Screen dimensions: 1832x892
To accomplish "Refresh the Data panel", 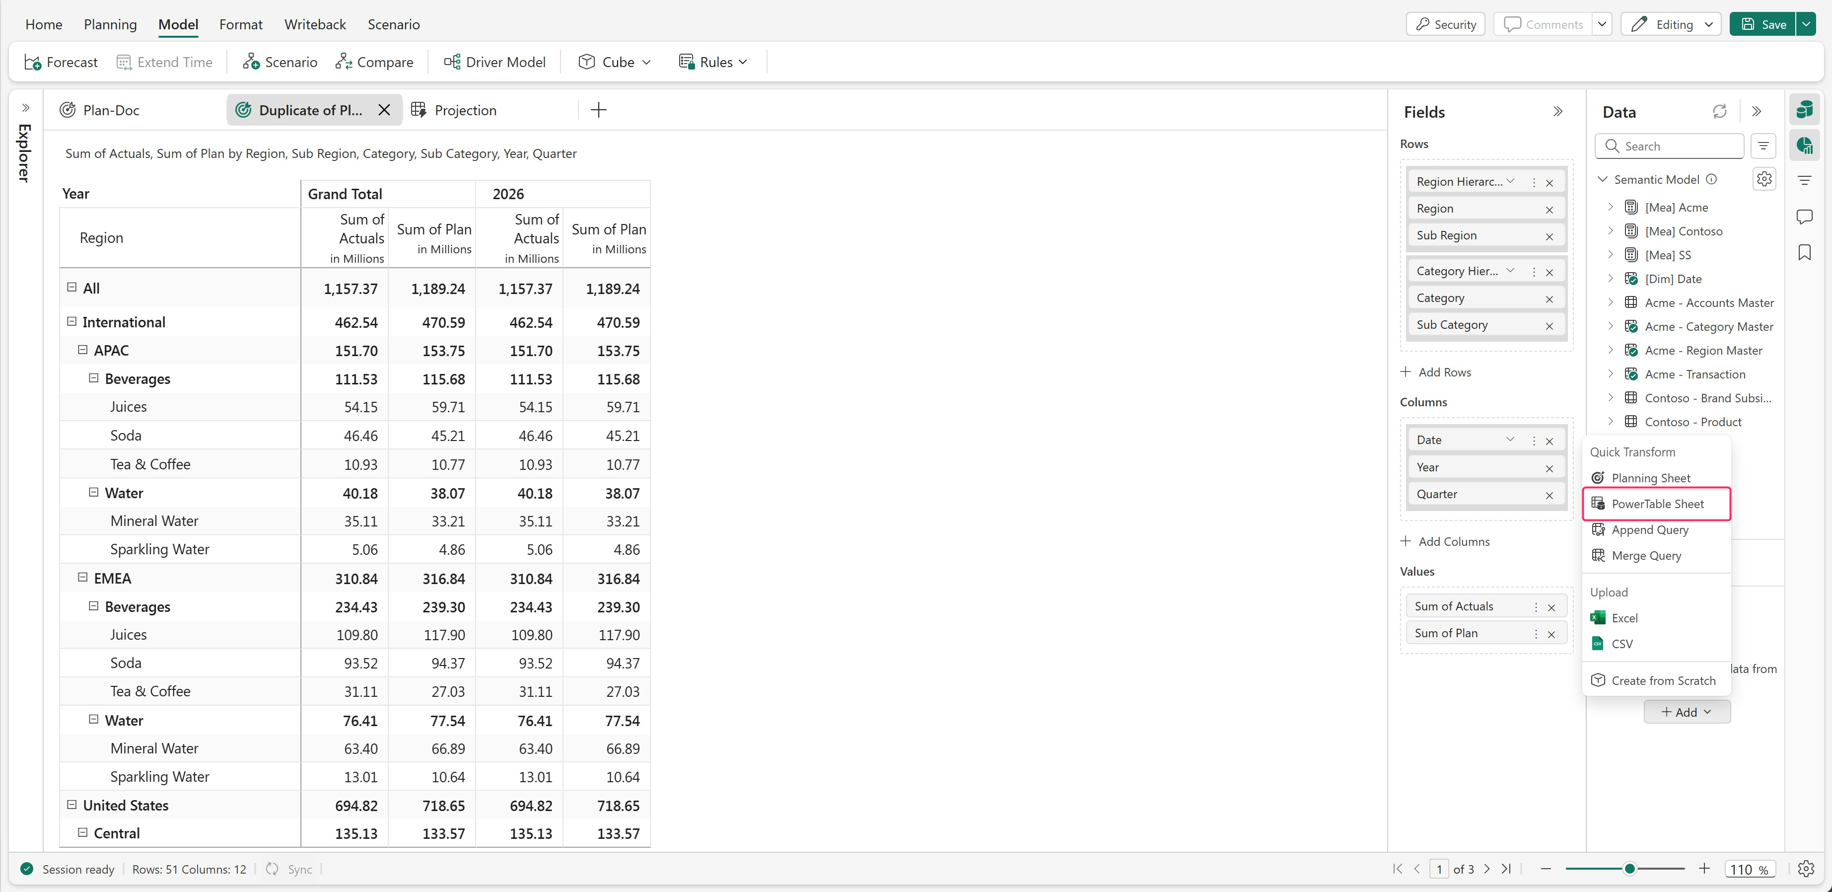I will click(x=1719, y=112).
